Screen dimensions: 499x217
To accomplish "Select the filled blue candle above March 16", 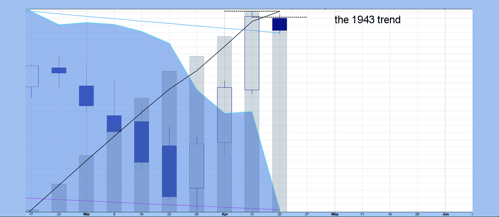I will (x=141, y=142).
